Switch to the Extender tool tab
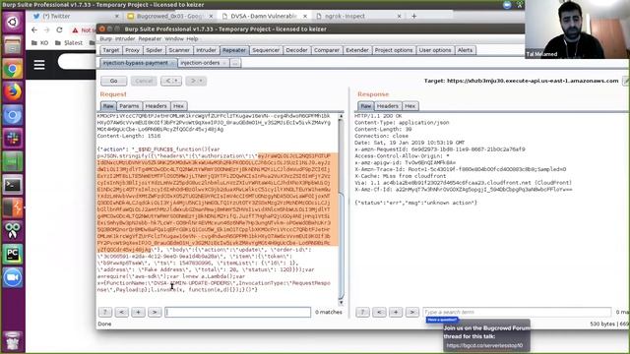This screenshot has width=630, height=354. pos(357,50)
